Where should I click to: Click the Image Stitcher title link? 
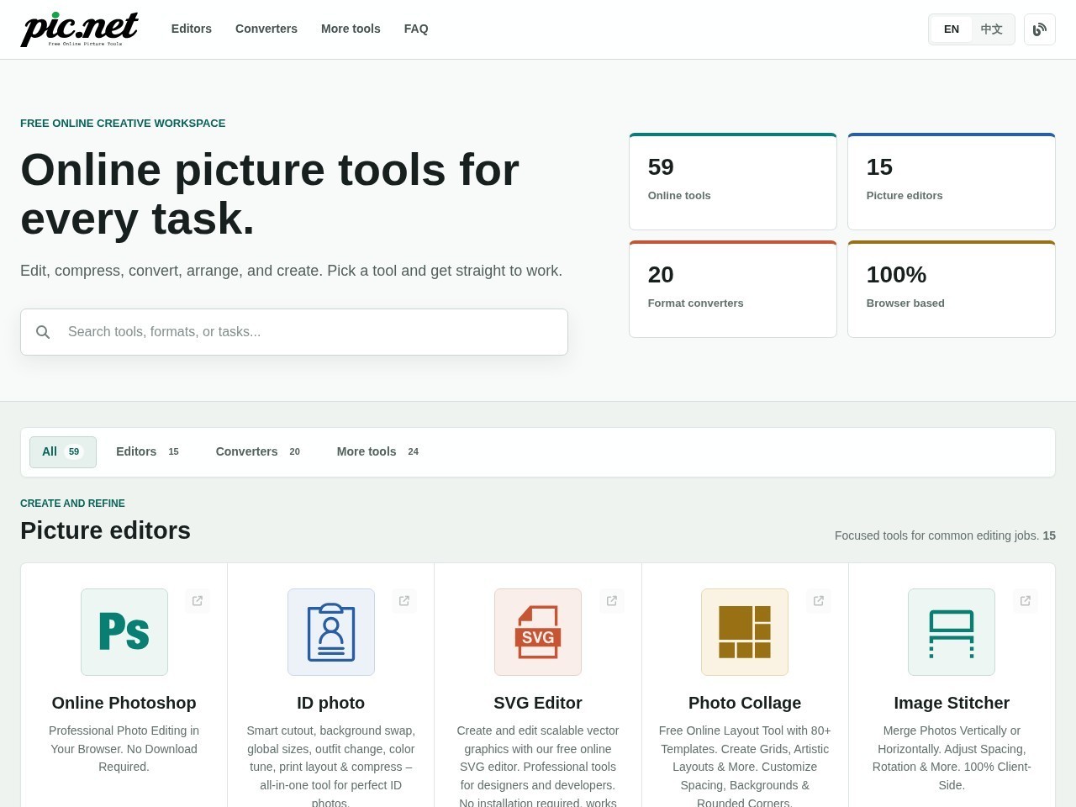point(952,703)
